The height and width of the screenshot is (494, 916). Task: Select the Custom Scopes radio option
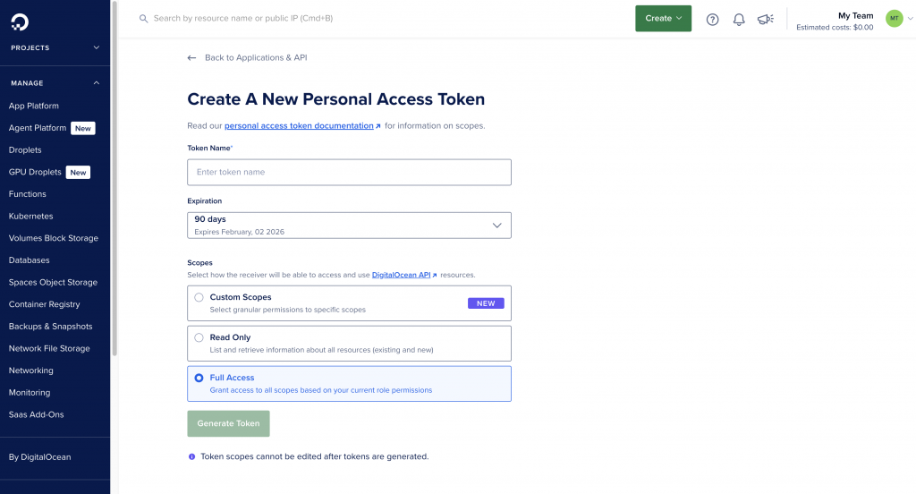click(x=199, y=297)
